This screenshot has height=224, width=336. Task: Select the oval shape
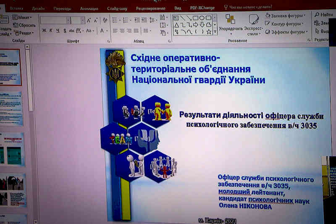pyautogui.click(x=202, y=18)
